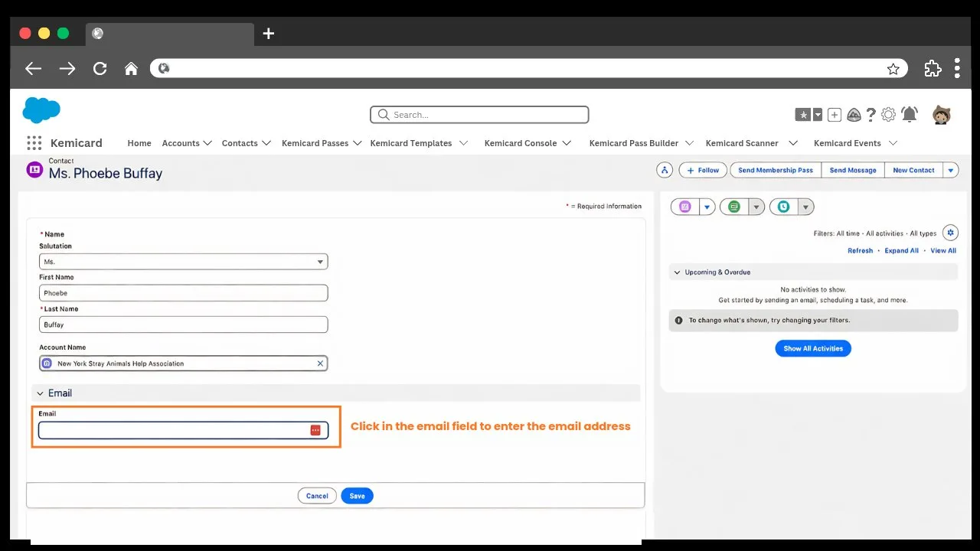Open the new task dropdown arrow
This screenshot has height=551, width=980.
click(707, 207)
